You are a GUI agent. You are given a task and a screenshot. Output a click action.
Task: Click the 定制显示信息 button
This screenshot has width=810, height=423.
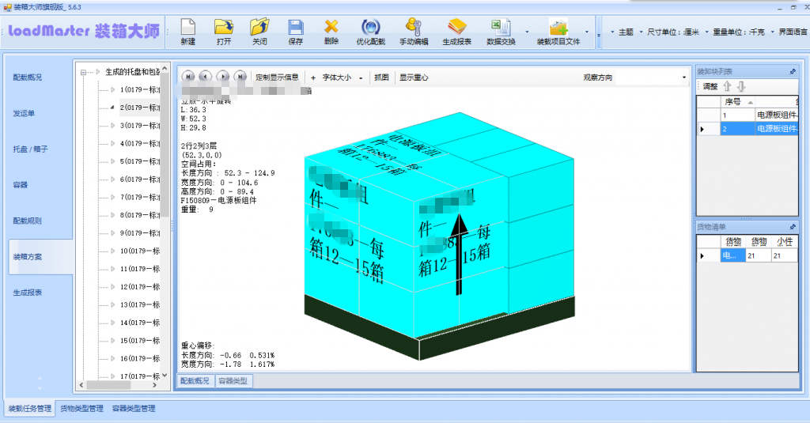(277, 77)
